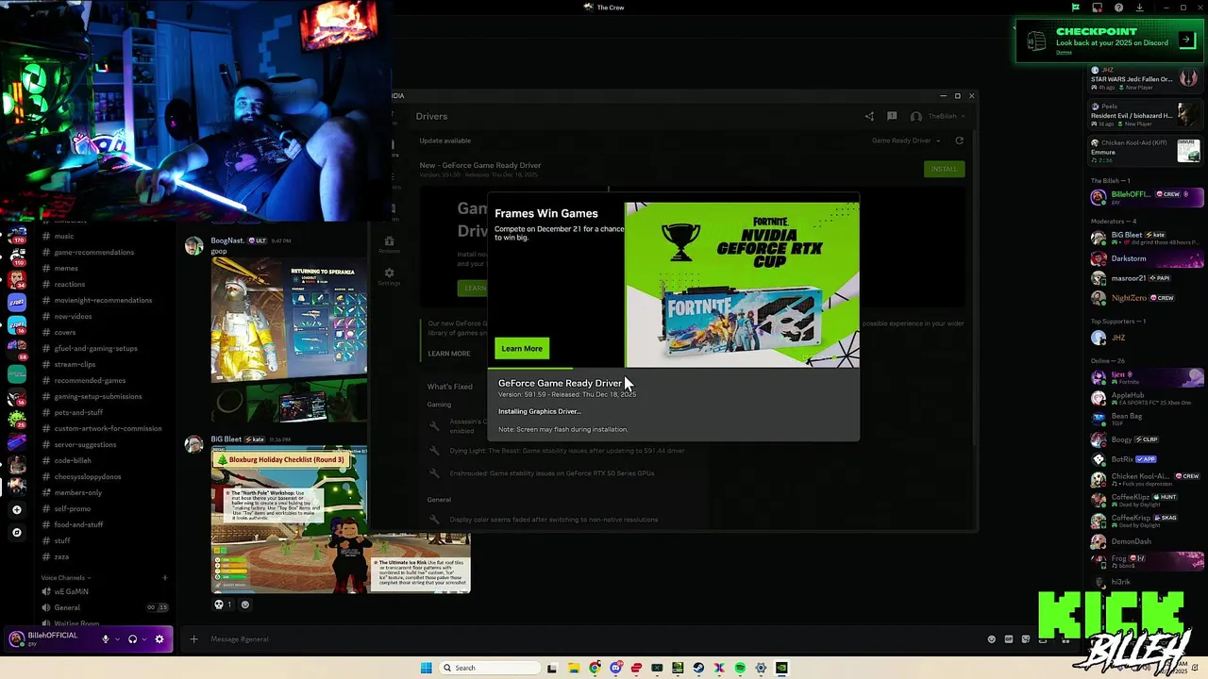The height and width of the screenshot is (679, 1208).
Task: Click the NVIDIA app icon on the taskbar
Action: [x=781, y=668]
